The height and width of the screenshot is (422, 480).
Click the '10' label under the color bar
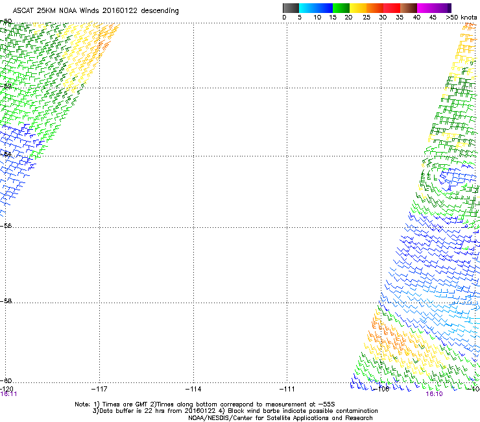coord(317,18)
